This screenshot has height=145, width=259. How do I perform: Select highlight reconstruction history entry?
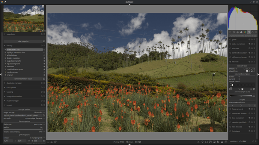click(x=16, y=53)
